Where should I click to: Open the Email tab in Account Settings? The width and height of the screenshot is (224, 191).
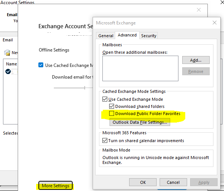[8, 40]
